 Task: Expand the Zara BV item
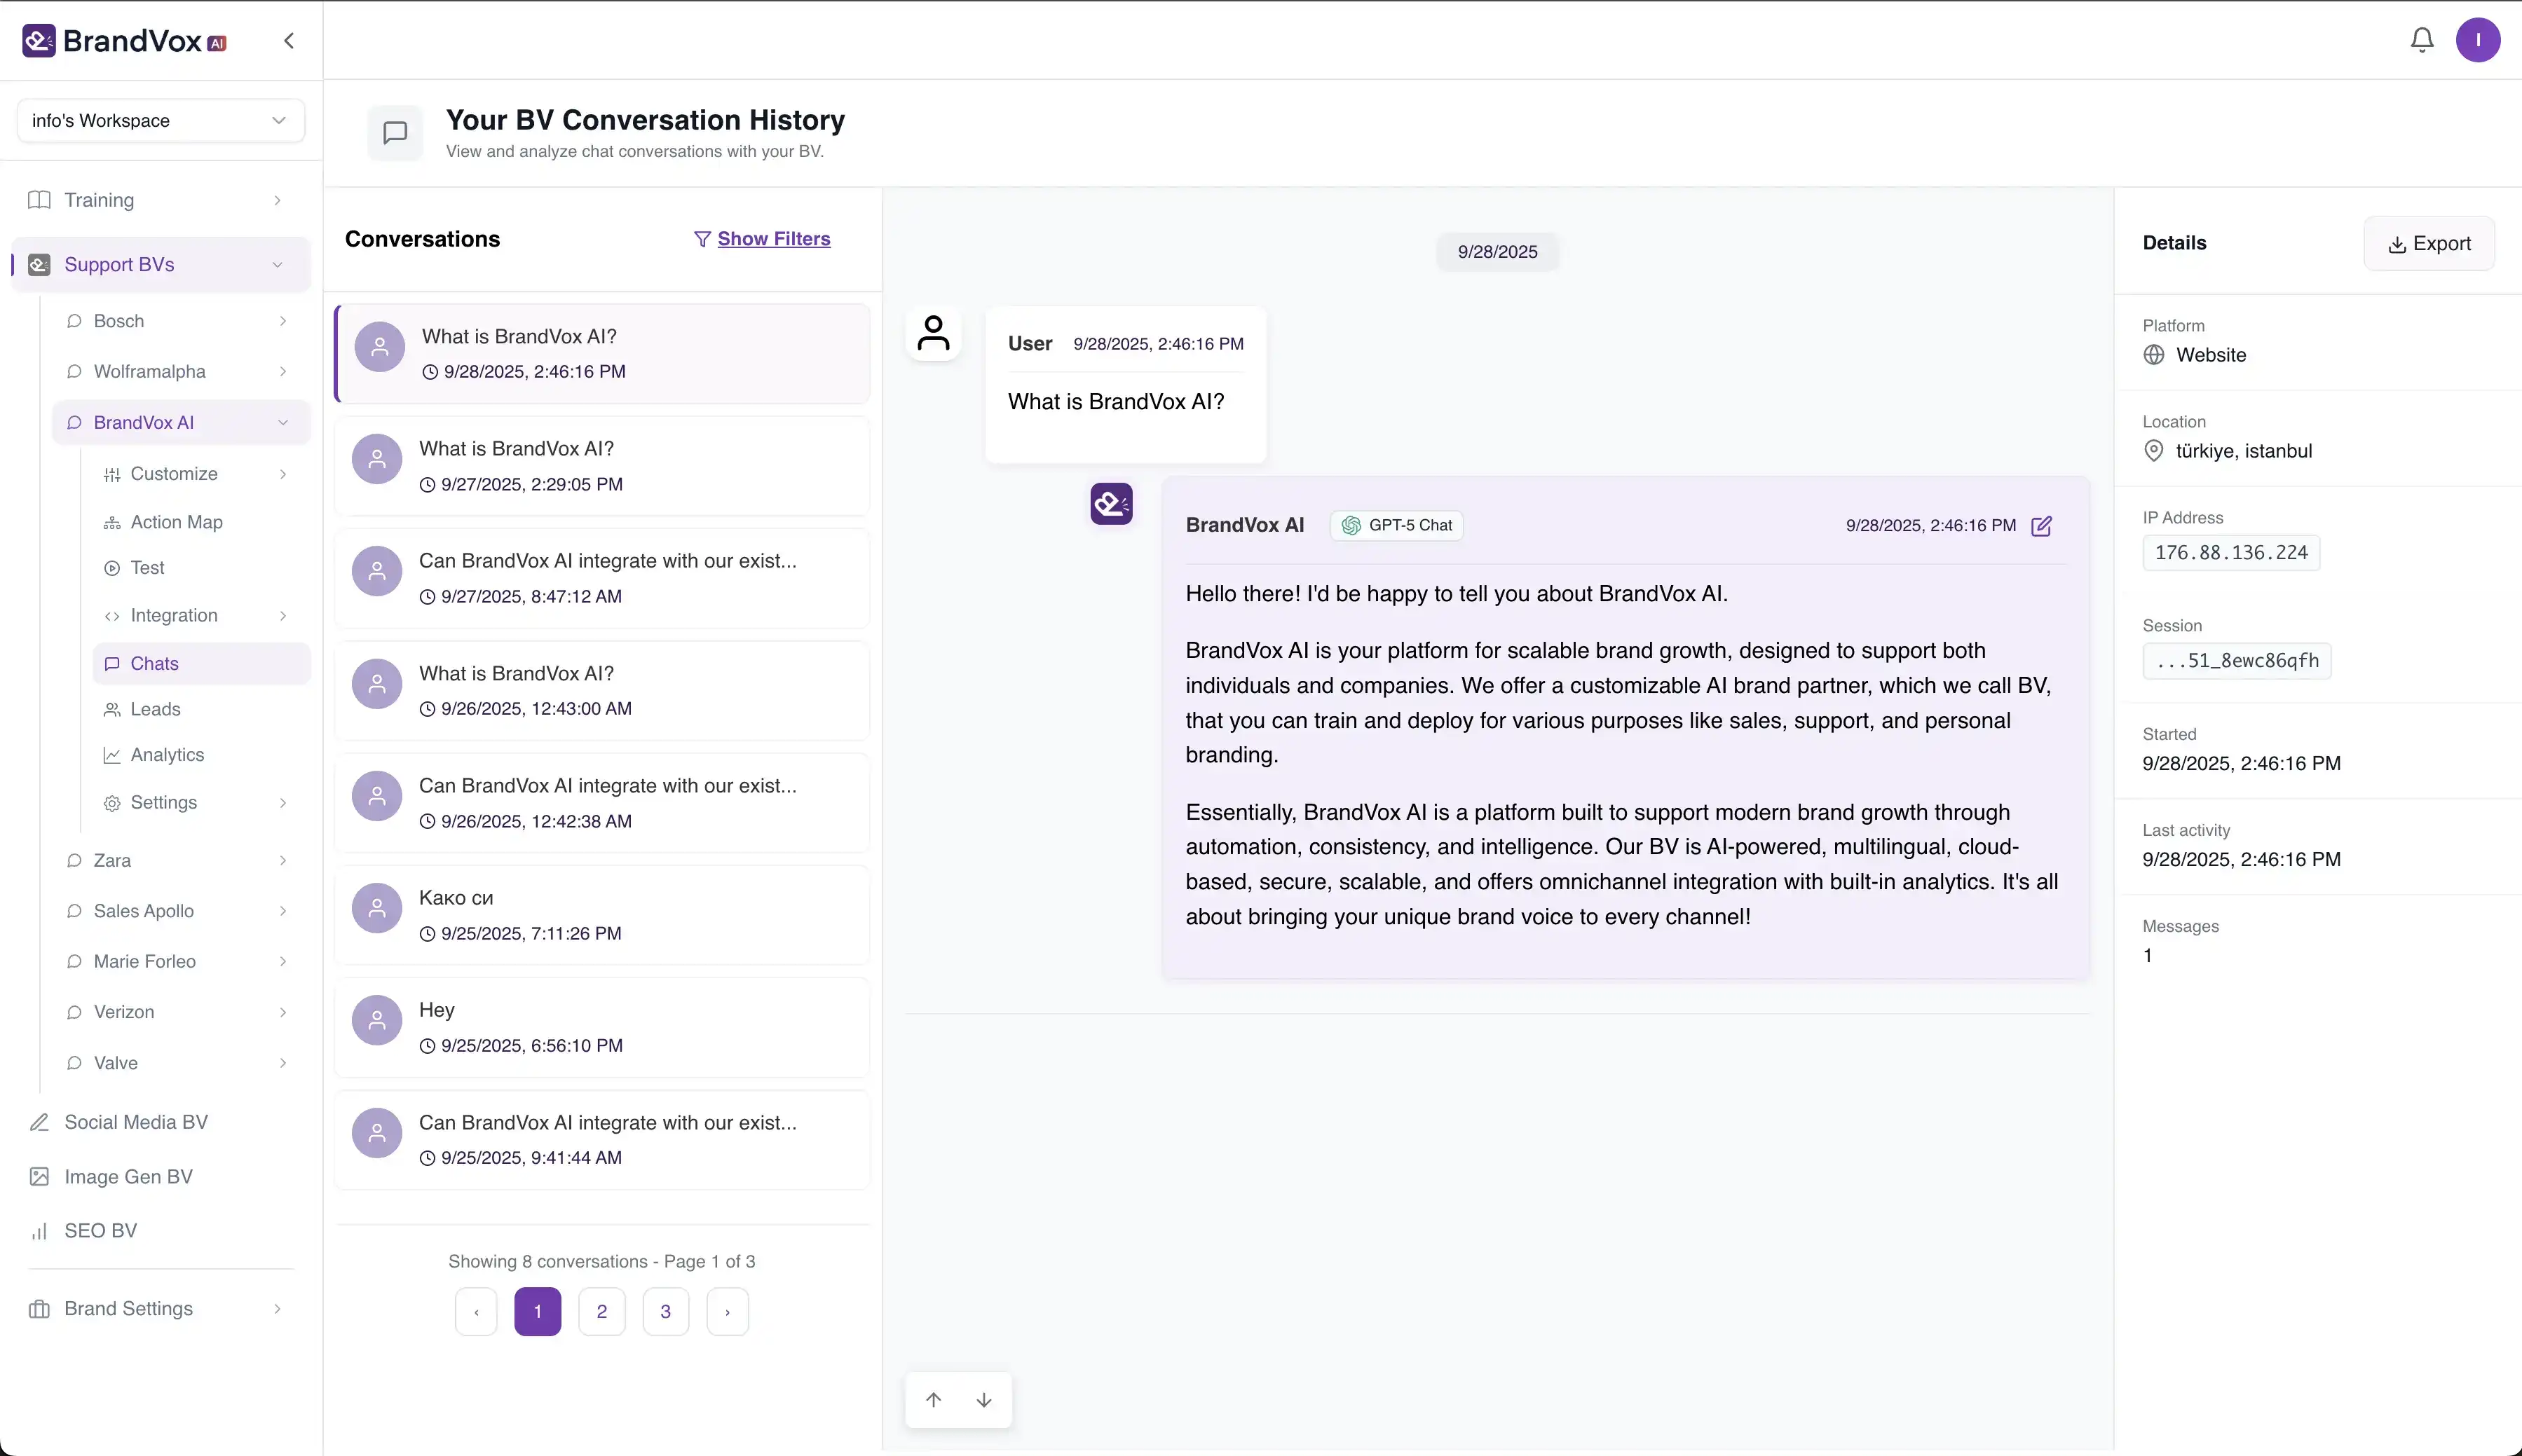tap(283, 861)
